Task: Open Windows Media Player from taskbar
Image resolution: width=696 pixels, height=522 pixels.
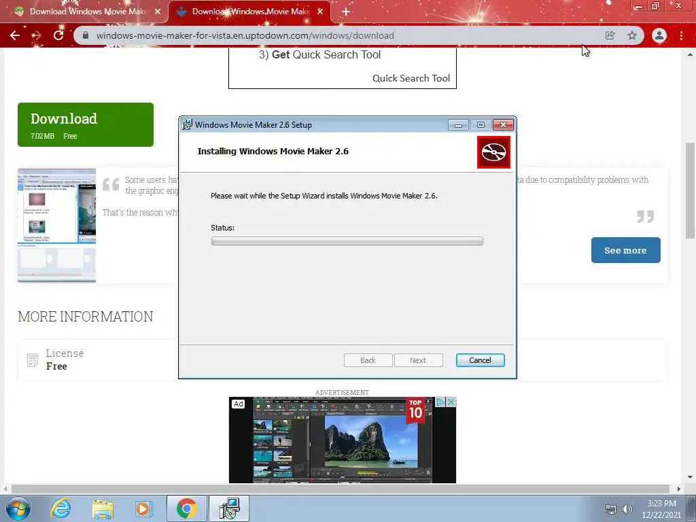Action: [x=143, y=508]
